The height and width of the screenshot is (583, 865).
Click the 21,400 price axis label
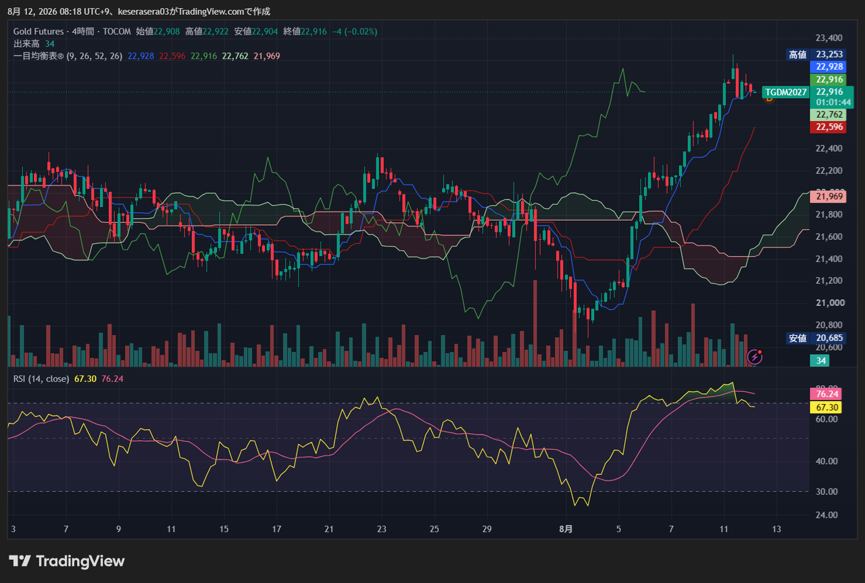(829, 259)
